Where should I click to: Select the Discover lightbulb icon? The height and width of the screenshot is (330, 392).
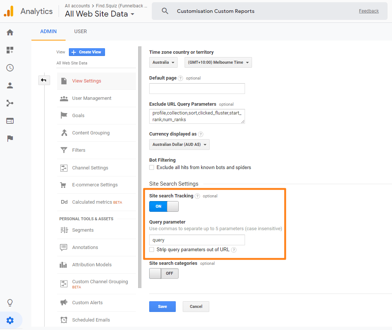(x=10, y=302)
